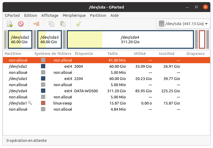Select /dev/sda2 block in disk graphic

pyautogui.click(x=20, y=39)
